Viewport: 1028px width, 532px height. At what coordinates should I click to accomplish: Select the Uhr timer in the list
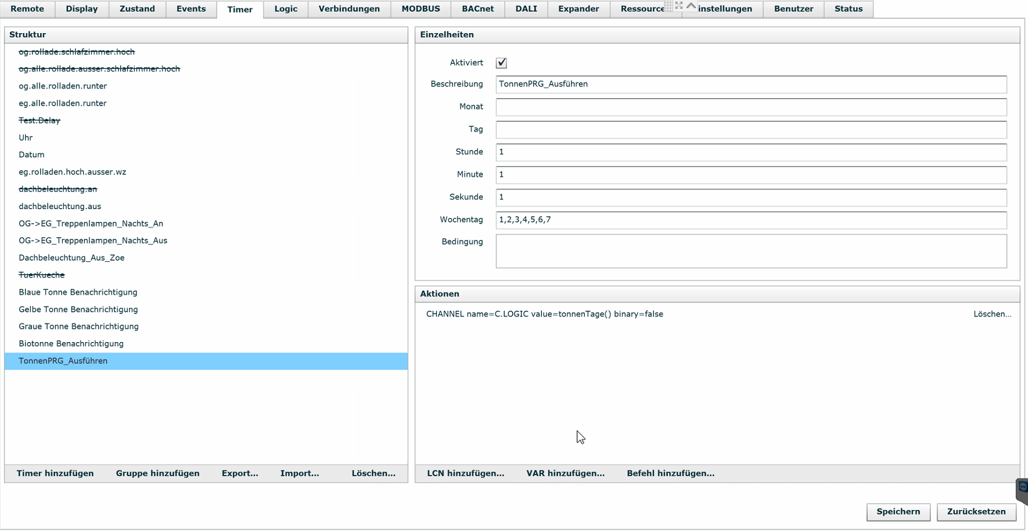(26, 138)
